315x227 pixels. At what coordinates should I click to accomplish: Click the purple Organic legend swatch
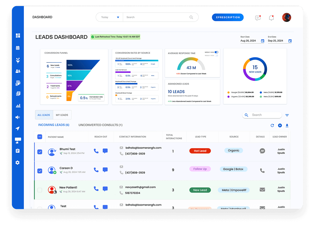coord(228,97)
